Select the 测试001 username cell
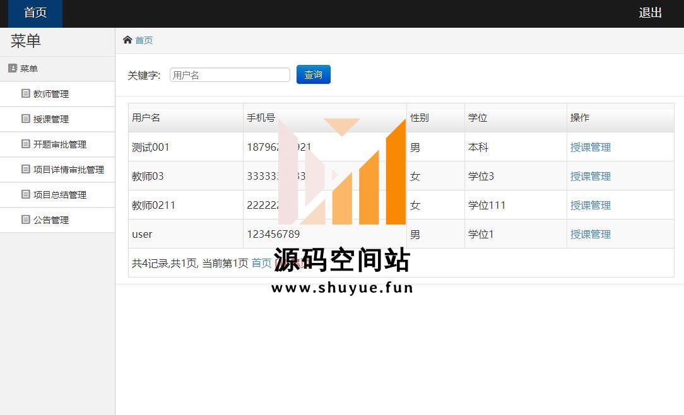The height and width of the screenshot is (415, 684). (x=186, y=148)
